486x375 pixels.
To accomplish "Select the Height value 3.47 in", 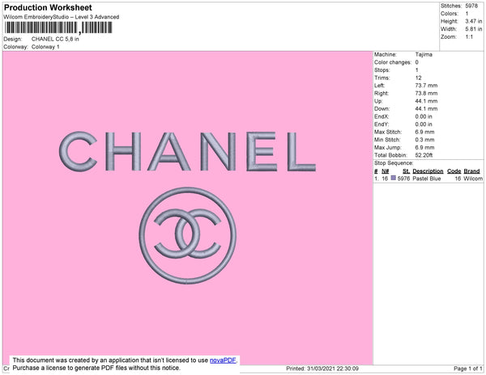I will click(x=474, y=21).
